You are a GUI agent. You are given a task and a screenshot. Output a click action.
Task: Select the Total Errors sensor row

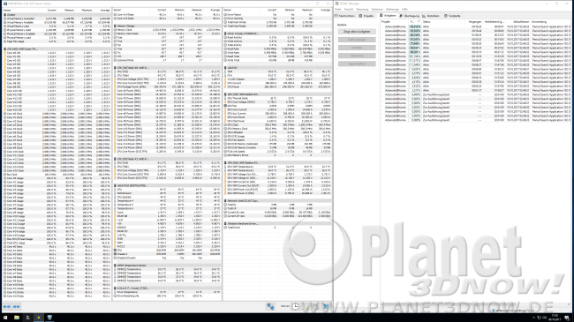pyautogui.click(x=277, y=228)
